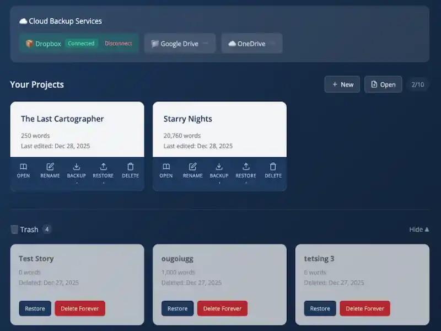Create a project with the New button
The height and width of the screenshot is (331, 441).
[342, 84]
